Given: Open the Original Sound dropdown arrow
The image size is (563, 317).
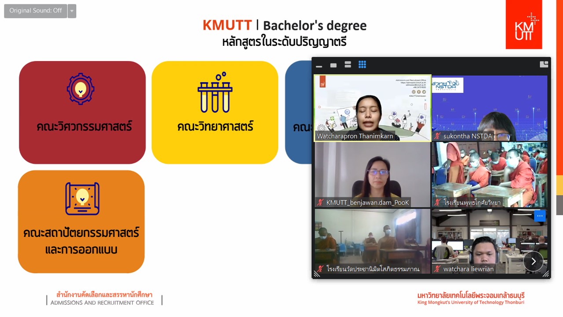Looking at the screenshot, I should pos(72,11).
